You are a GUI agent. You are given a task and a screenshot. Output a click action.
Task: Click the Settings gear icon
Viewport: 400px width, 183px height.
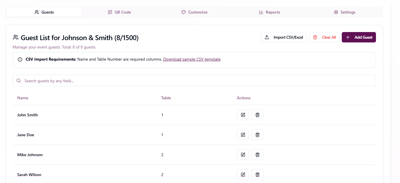(336, 12)
